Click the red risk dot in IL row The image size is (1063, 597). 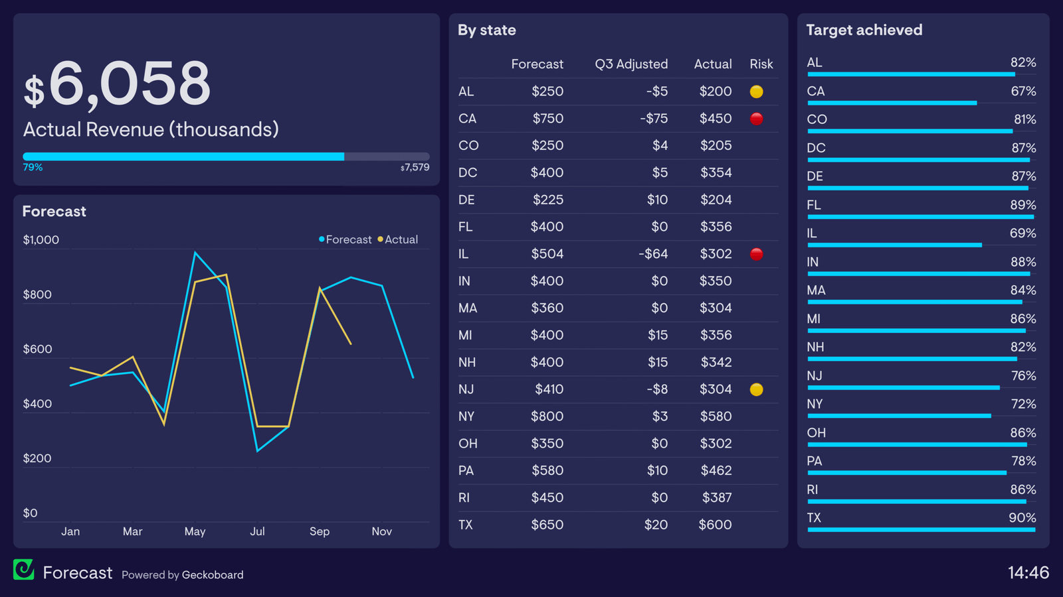point(756,254)
